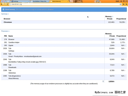Select Chromium private value 122,492k

pos(111,22)
